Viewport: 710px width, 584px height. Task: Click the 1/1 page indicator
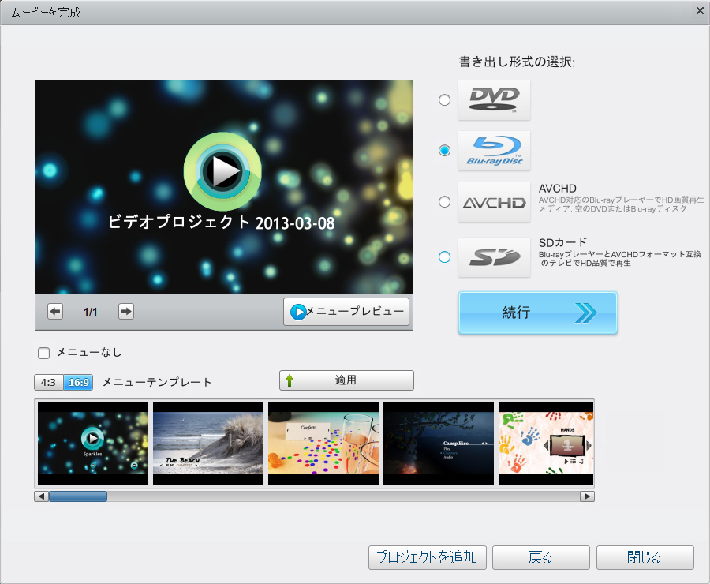point(90,312)
